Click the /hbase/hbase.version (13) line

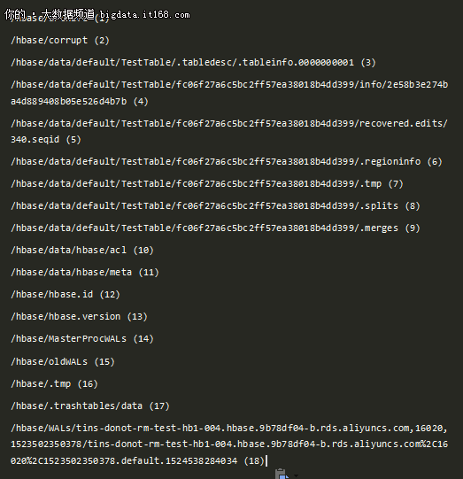click(x=79, y=316)
